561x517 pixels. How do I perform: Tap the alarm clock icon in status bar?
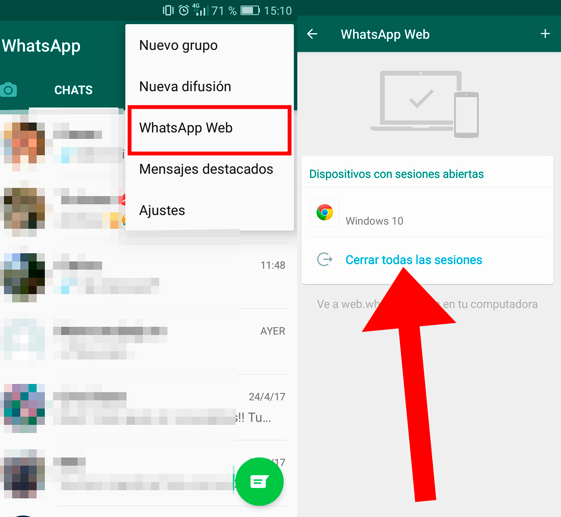point(184,10)
